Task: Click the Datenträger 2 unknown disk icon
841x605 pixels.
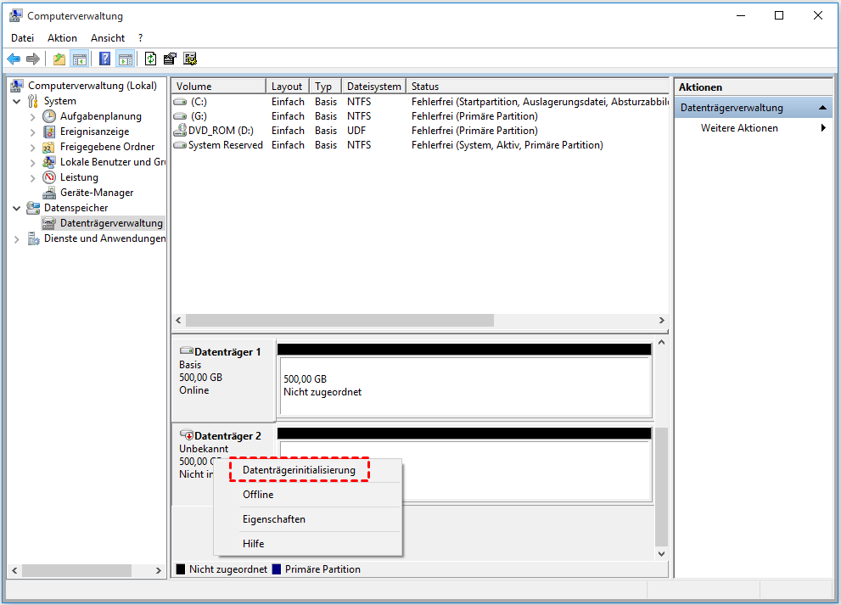Action: tap(187, 435)
